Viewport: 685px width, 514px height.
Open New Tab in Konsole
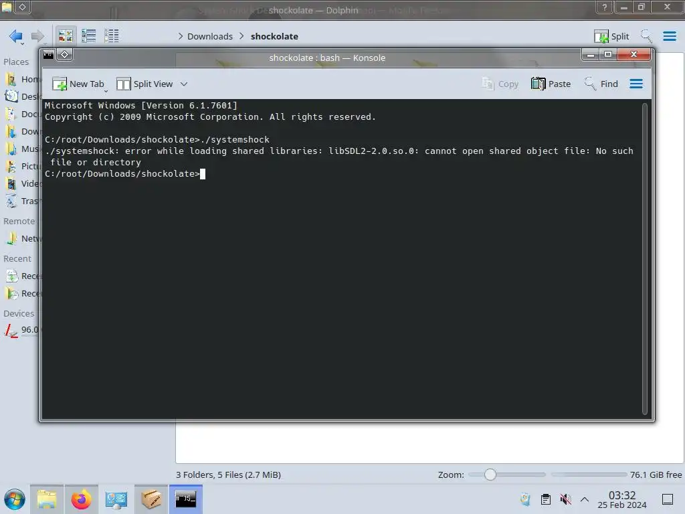tap(79, 84)
